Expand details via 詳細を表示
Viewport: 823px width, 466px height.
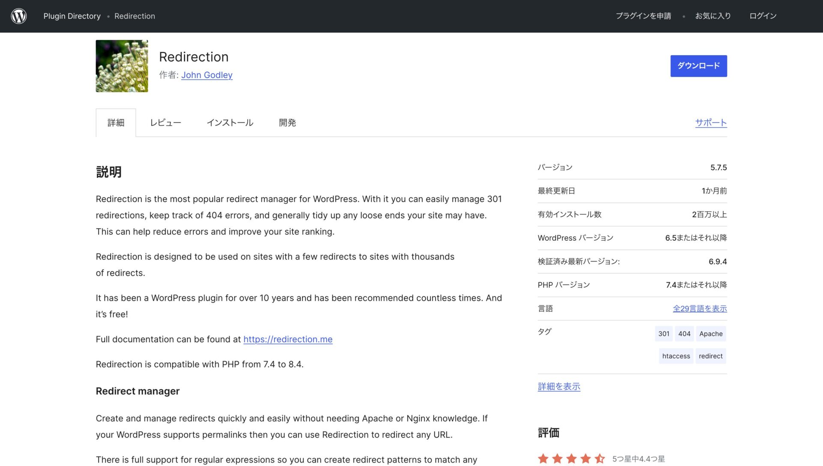[x=559, y=386]
